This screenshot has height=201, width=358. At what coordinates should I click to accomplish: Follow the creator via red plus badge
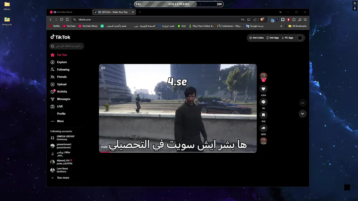[263, 80]
